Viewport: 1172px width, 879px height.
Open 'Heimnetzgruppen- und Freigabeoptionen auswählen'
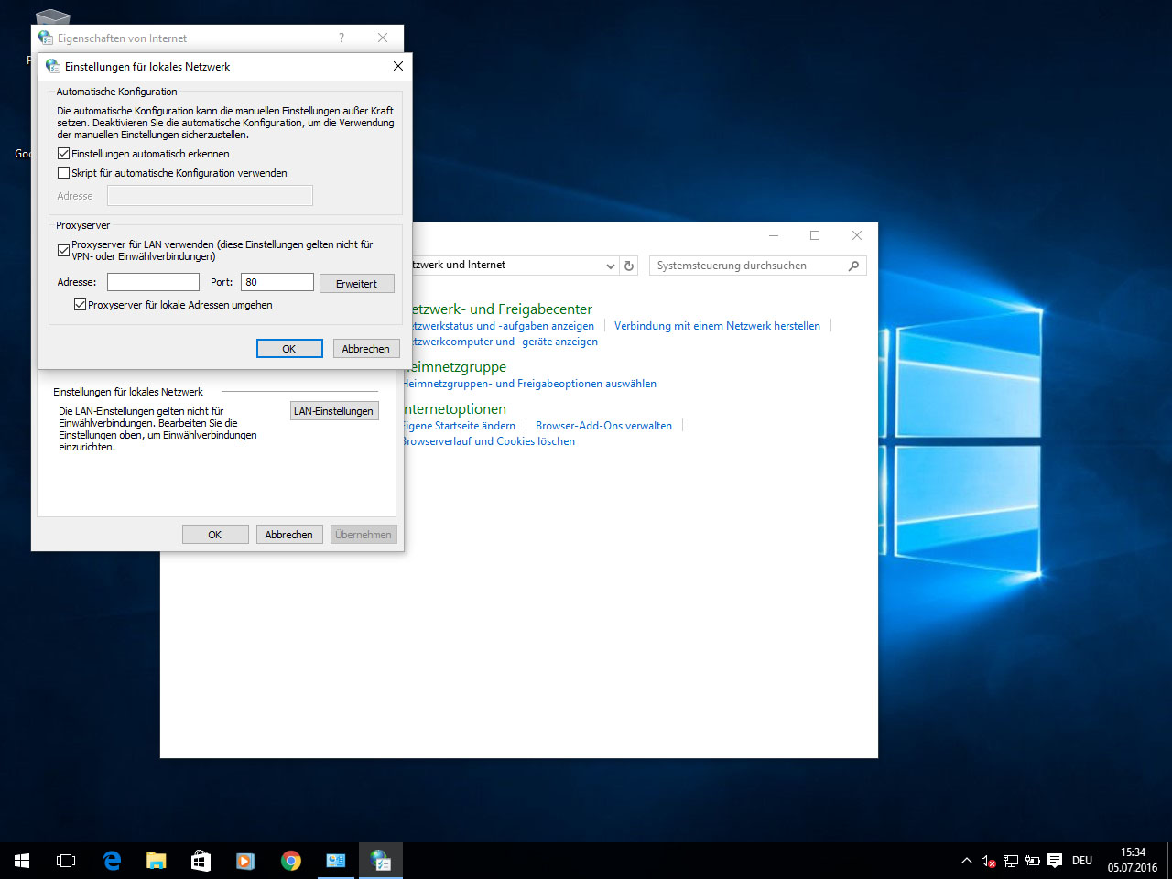[530, 384]
